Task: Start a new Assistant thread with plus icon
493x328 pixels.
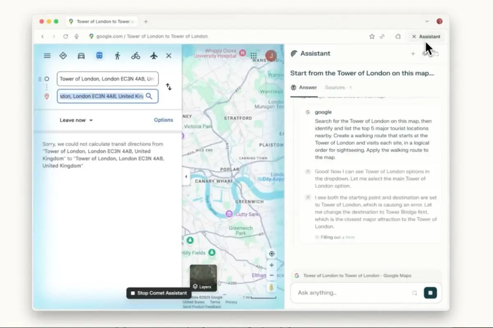Action: click(413, 53)
